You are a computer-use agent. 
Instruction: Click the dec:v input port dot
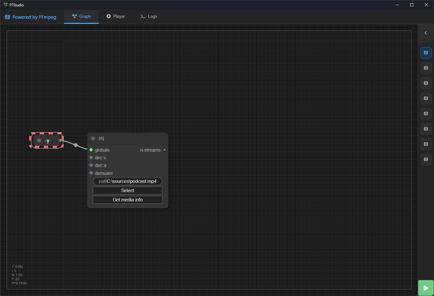[x=91, y=158]
